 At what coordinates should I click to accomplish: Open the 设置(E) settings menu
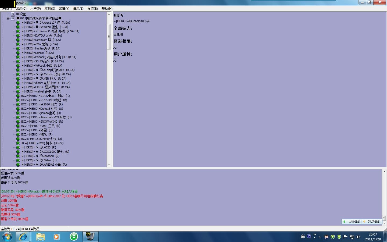pyautogui.click(x=92, y=9)
